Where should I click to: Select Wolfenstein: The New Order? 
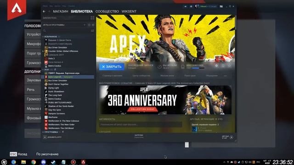tap(61, 125)
